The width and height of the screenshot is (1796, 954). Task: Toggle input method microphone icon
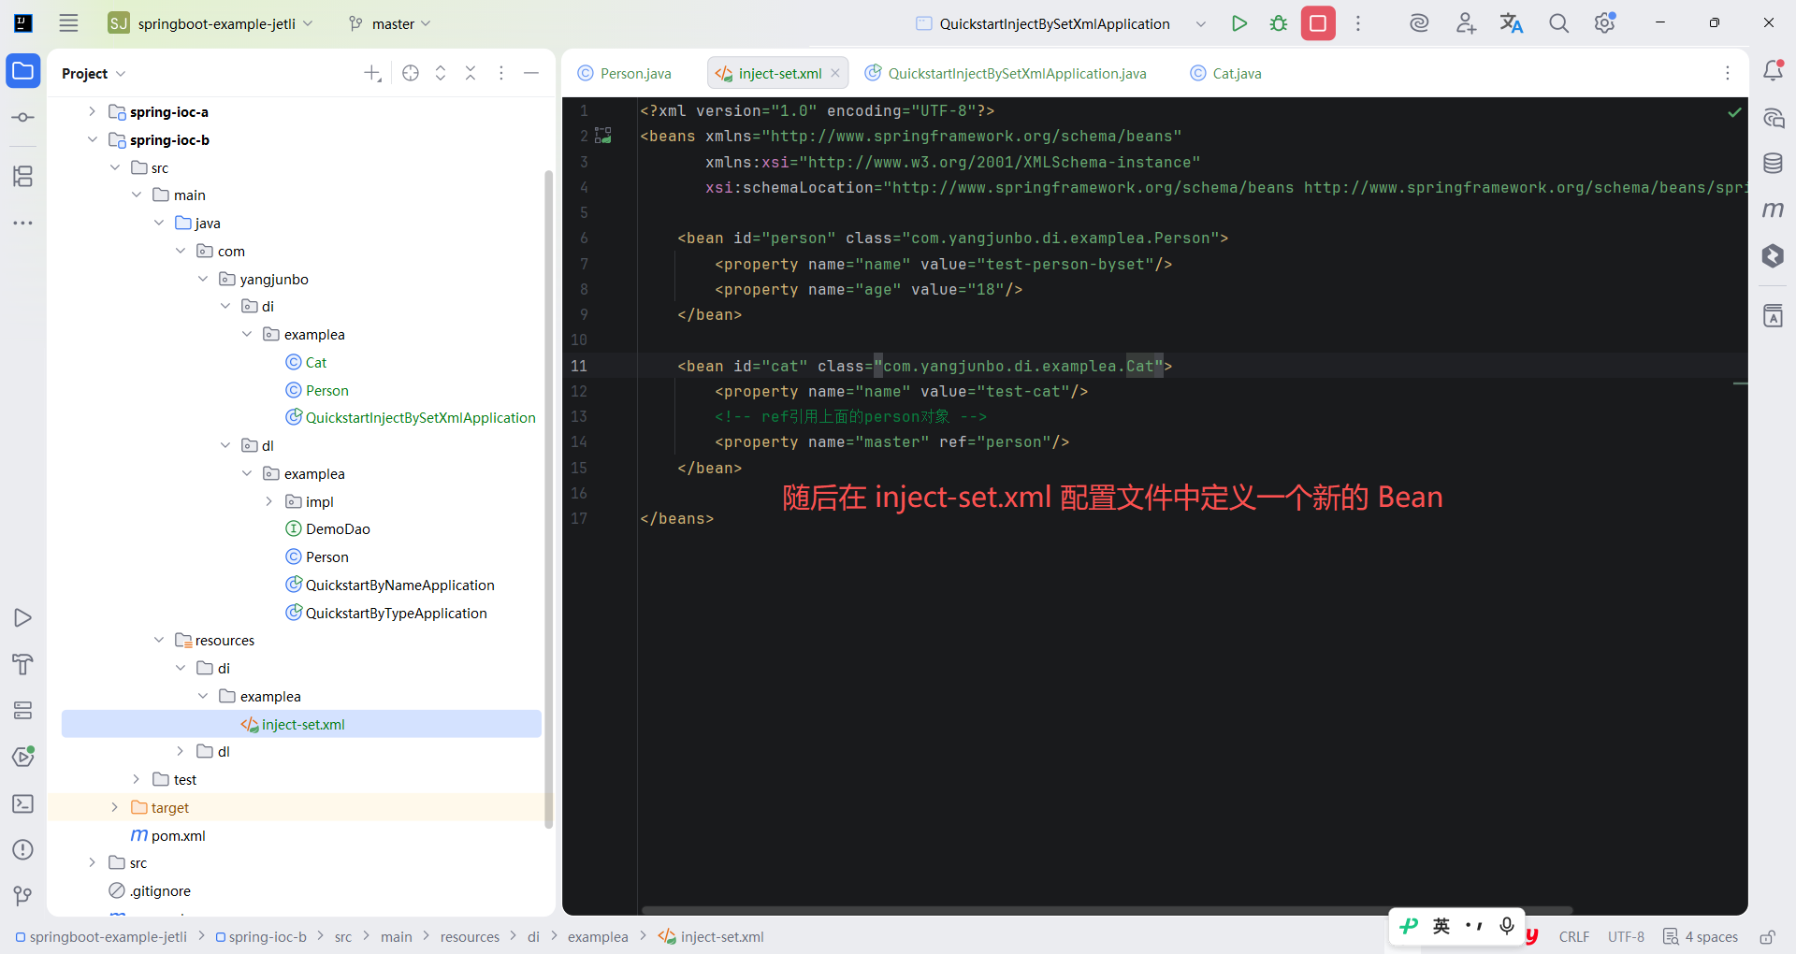coord(1507,926)
